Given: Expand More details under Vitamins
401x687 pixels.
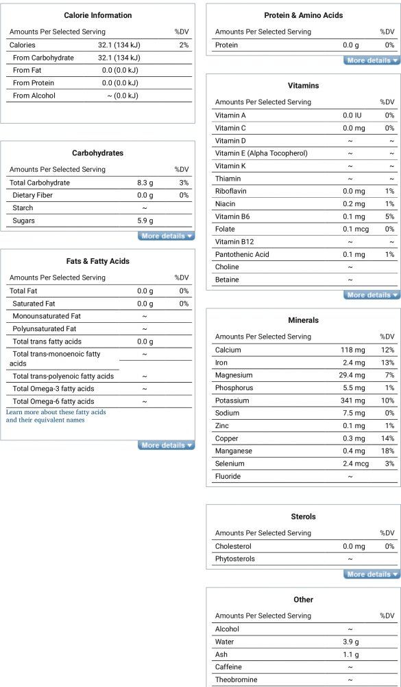Looking at the screenshot, I should (x=372, y=295).
